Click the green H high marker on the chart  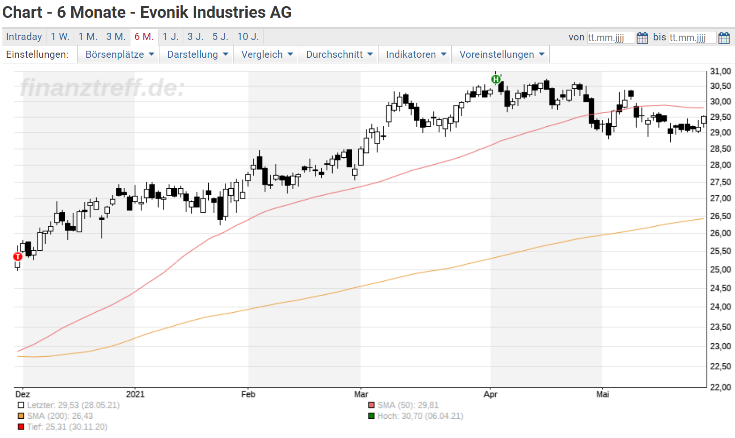496,79
